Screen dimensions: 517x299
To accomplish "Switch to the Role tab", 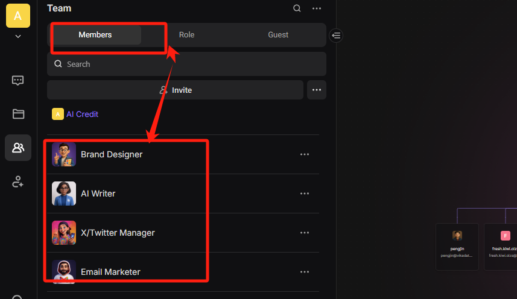I will (x=186, y=35).
